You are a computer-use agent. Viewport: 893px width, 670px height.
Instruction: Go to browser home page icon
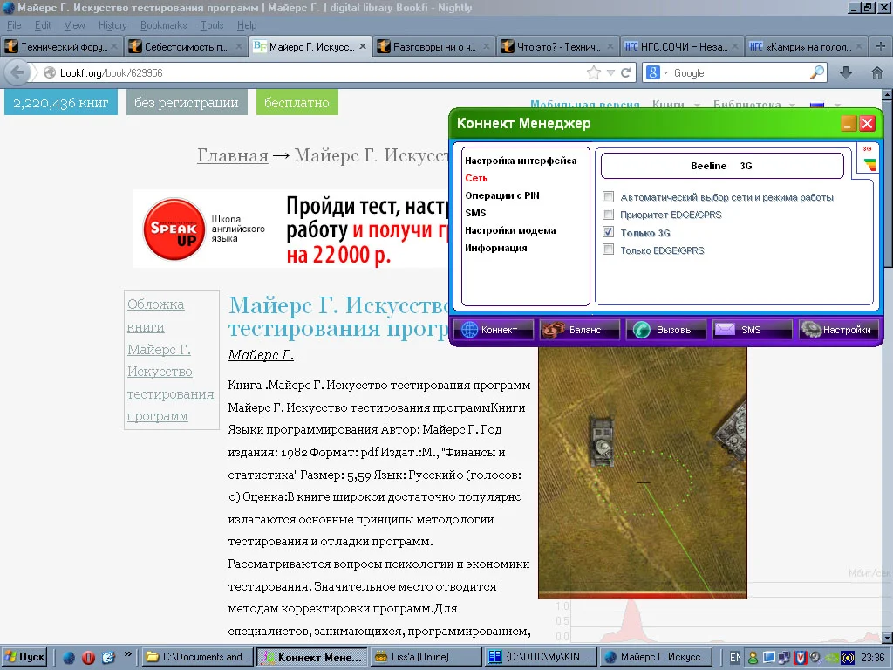click(x=877, y=73)
